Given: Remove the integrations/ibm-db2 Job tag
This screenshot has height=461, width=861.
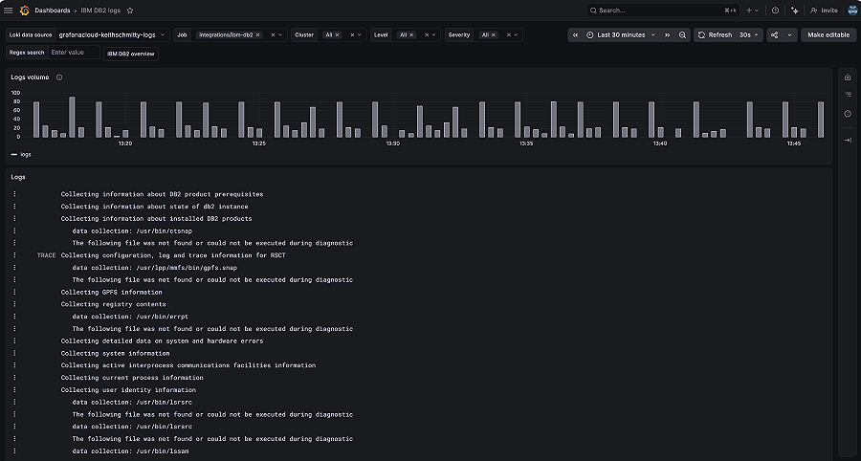Looking at the screenshot, I should pyautogui.click(x=258, y=35).
